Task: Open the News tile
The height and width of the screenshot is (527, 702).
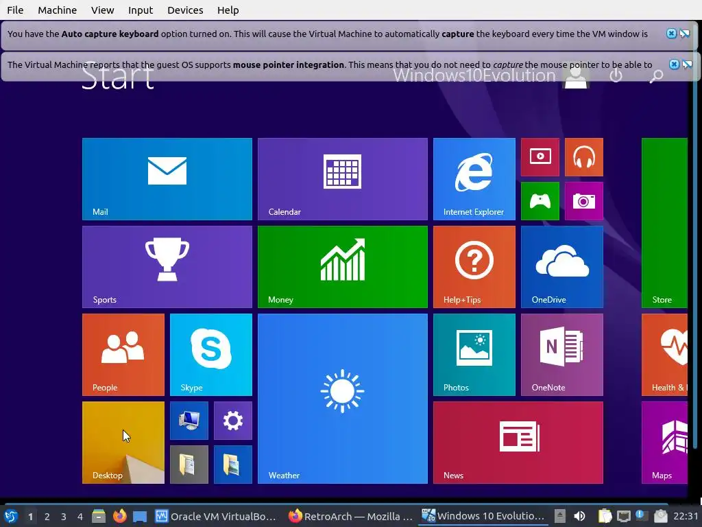Action: [x=518, y=443]
